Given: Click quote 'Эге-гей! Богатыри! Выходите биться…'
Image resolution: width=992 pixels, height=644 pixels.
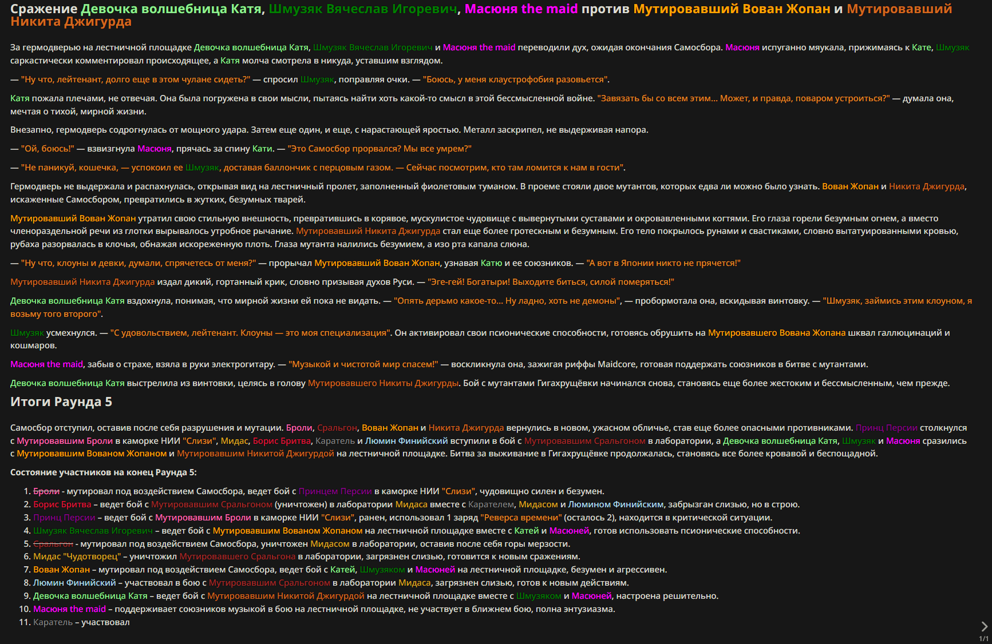Looking at the screenshot, I should tap(552, 282).
